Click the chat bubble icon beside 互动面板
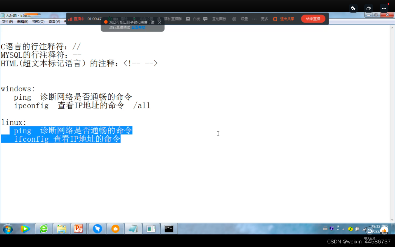395x247 pixels. coord(205,19)
